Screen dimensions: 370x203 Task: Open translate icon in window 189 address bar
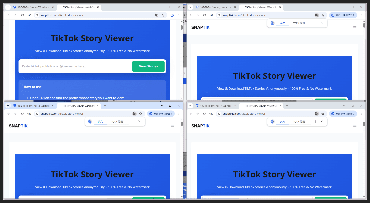(x=317, y=114)
